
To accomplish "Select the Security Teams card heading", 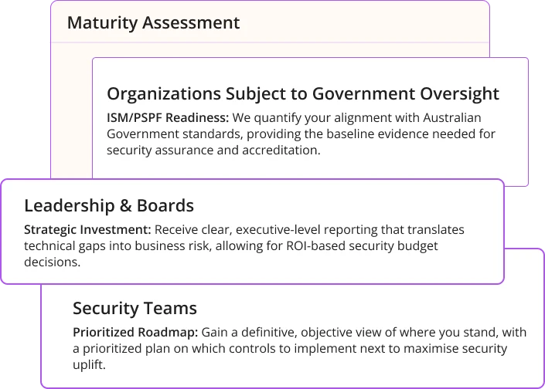I will pyautogui.click(x=135, y=308).
